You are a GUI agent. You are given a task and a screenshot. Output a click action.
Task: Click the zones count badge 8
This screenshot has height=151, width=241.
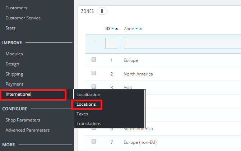102,11
